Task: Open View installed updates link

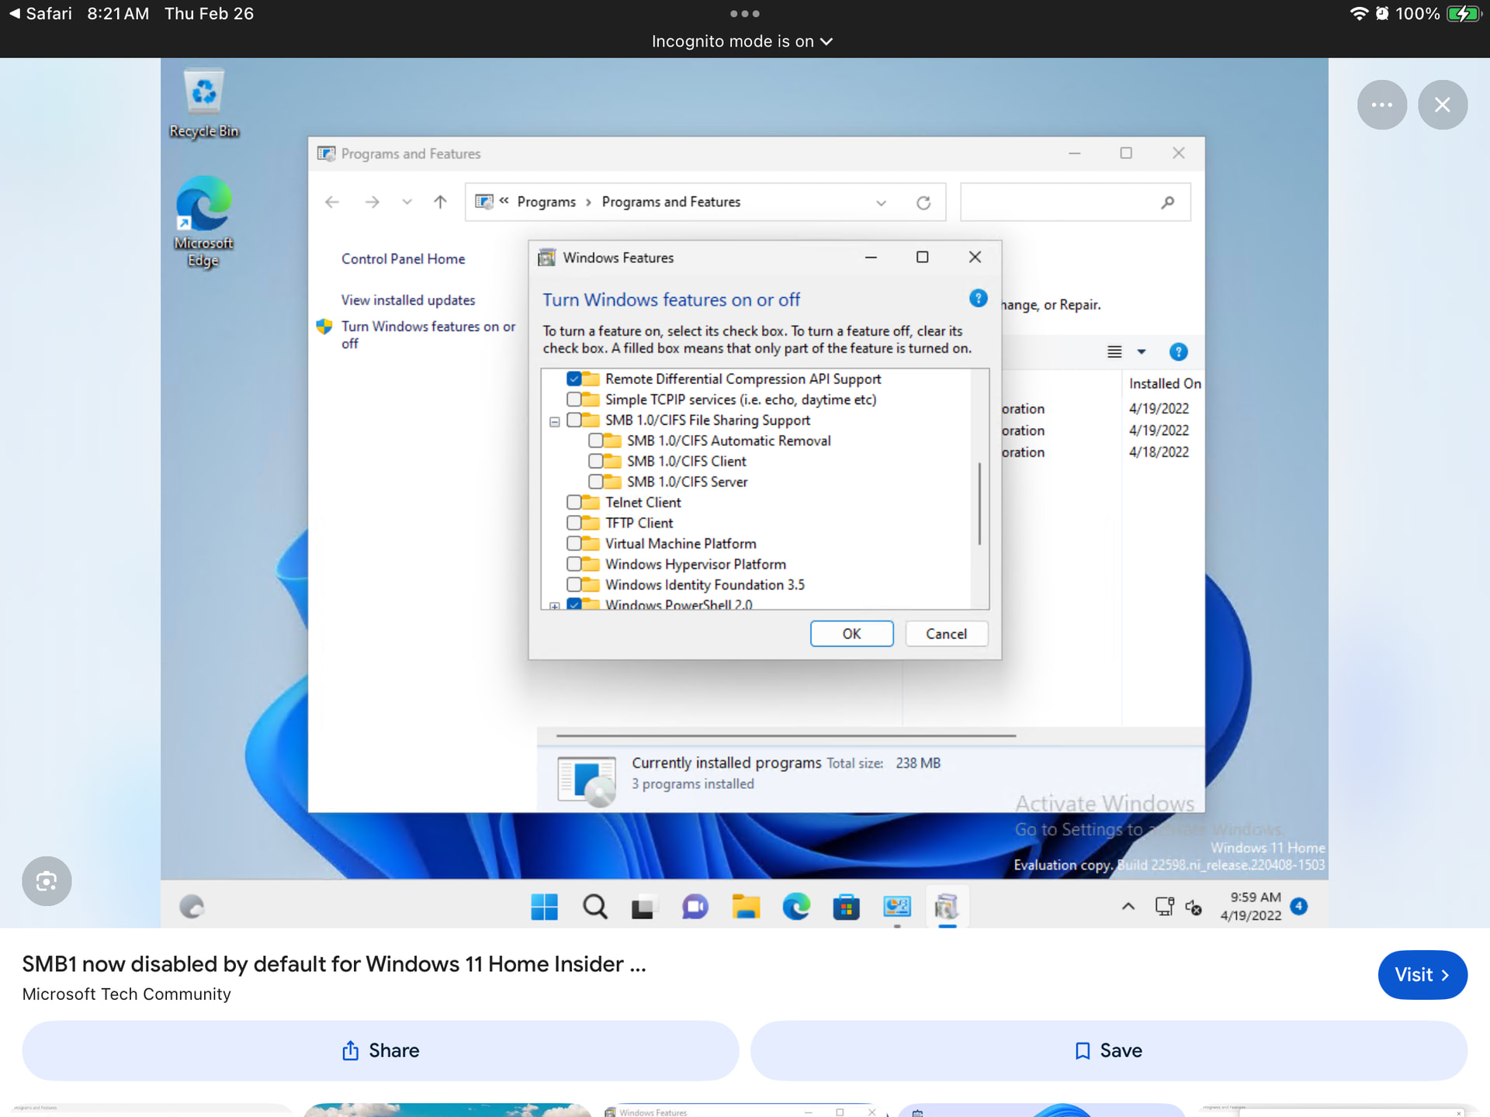Action: (407, 300)
